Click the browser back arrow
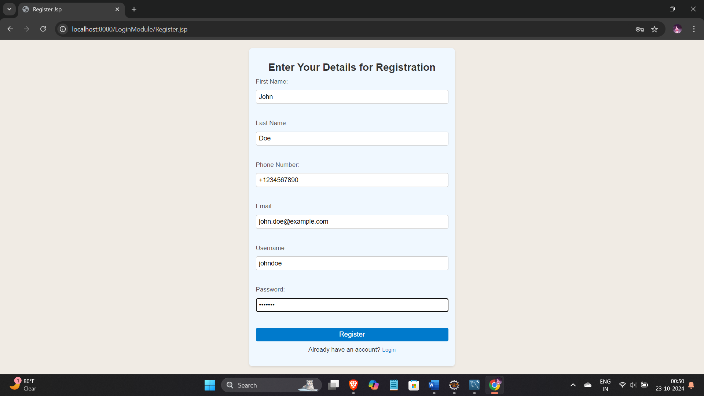 [10, 29]
